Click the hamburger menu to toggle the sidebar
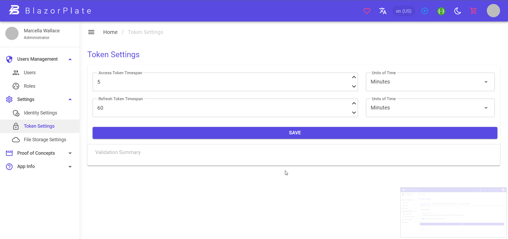508x239 pixels. pos(91,32)
